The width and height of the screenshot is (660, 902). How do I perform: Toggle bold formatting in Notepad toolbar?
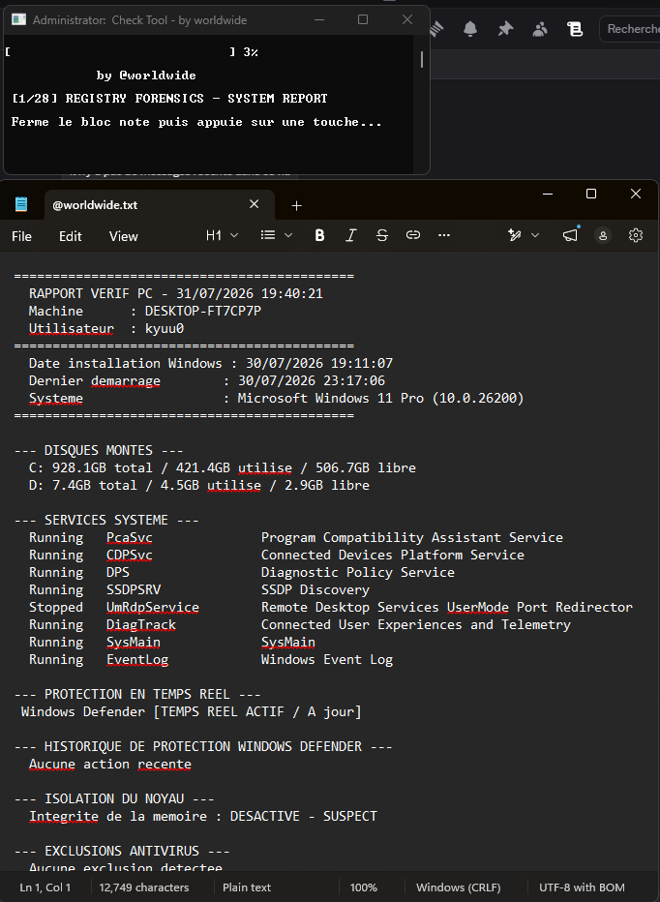point(320,235)
